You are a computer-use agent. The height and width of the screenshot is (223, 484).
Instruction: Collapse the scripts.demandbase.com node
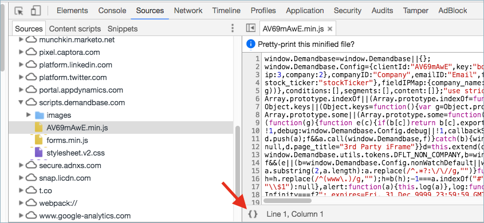pyautogui.click(x=21, y=102)
